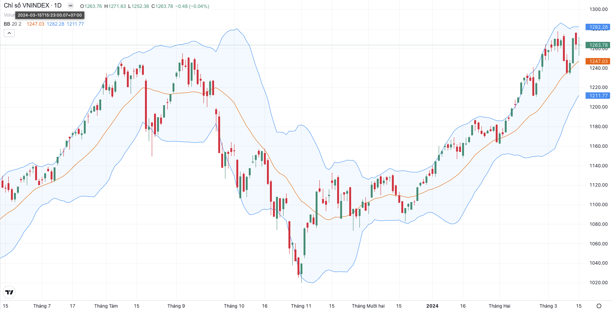The width and height of the screenshot is (612, 311).
Task: Select the BB 20 2 indicator legend
Action: [12, 24]
